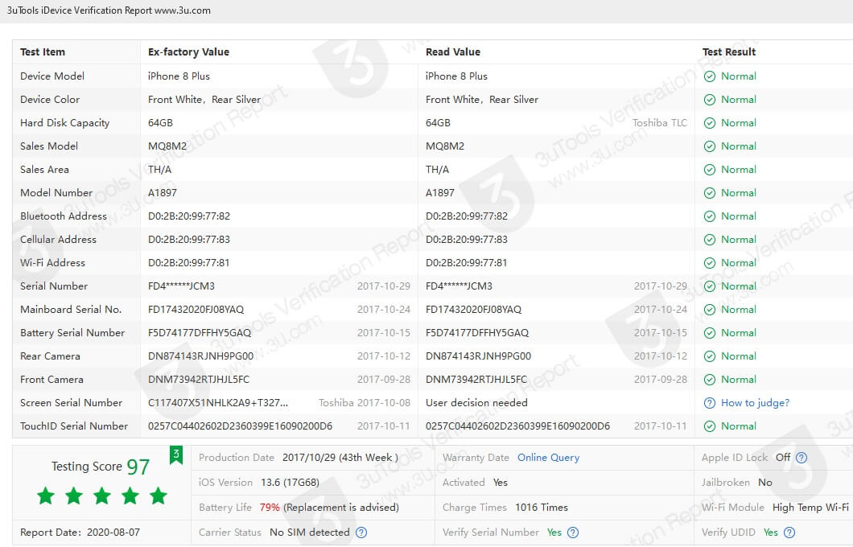This screenshot has height=547, width=853.
Task: Open the 'How to judge?' link
Action: pos(755,403)
